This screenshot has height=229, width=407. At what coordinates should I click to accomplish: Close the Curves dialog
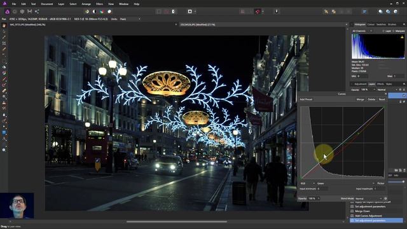point(385,94)
